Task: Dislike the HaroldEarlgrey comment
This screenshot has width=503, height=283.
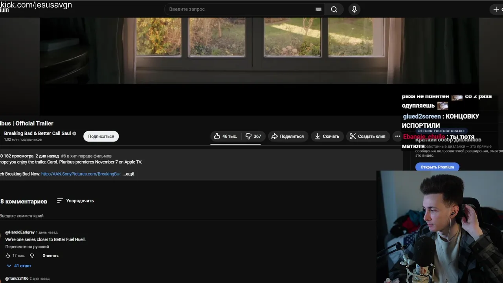Action: [x=32, y=255]
